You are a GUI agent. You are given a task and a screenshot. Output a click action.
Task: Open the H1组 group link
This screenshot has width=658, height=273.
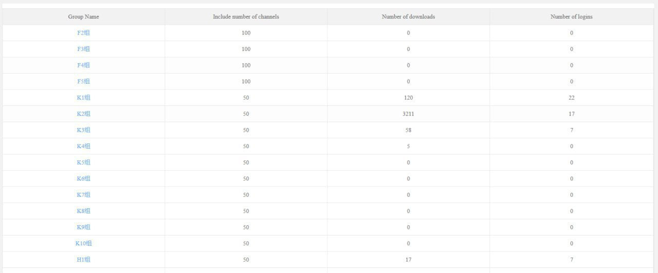click(83, 260)
